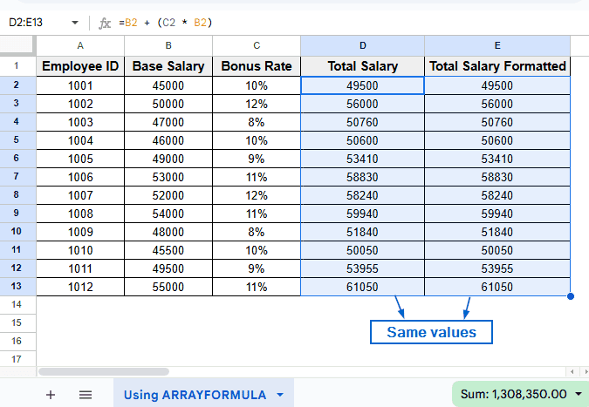Add a new sheet with plus icon
Screen dimensions: 589x407
tap(51, 395)
